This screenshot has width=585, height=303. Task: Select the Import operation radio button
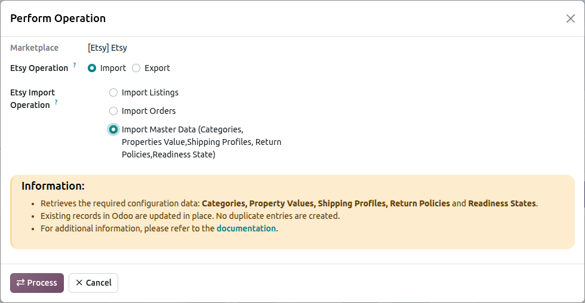click(x=92, y=68)
